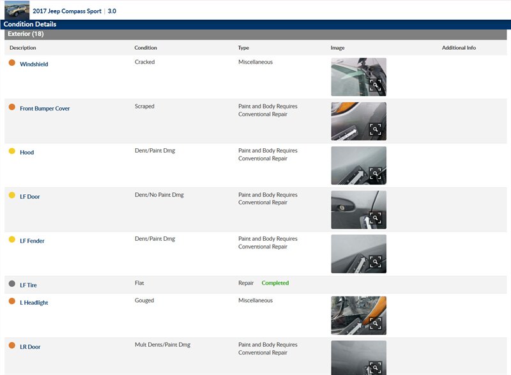Screen dimensions: 511x375
Task: Open the Front Bumper Cover link
Action: tap(45, 109)
